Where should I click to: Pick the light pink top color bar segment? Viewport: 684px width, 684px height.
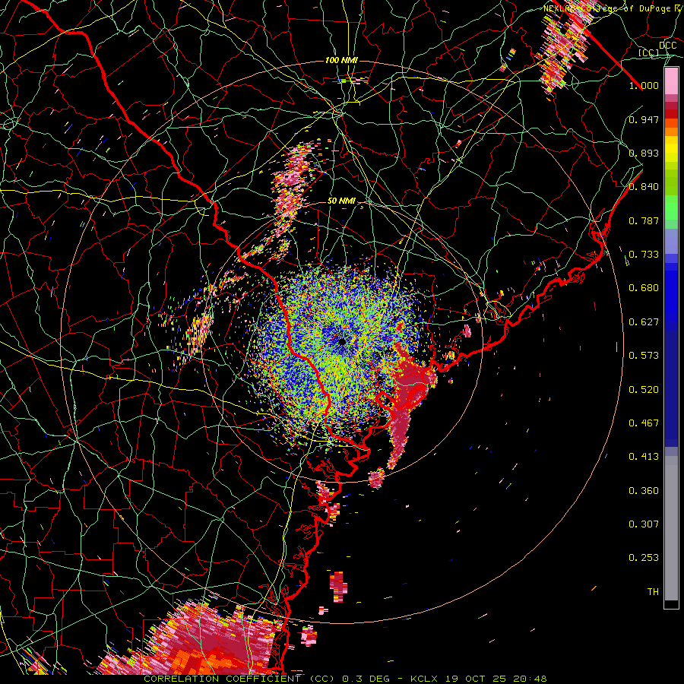671,81
